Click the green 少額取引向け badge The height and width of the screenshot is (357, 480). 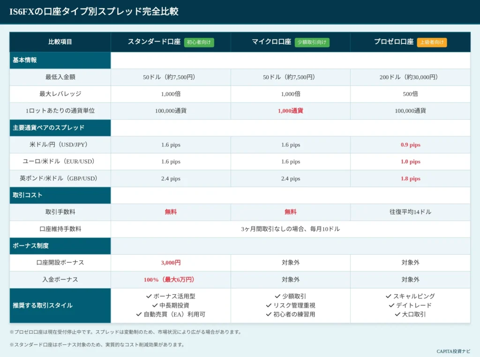coord(312,42)
